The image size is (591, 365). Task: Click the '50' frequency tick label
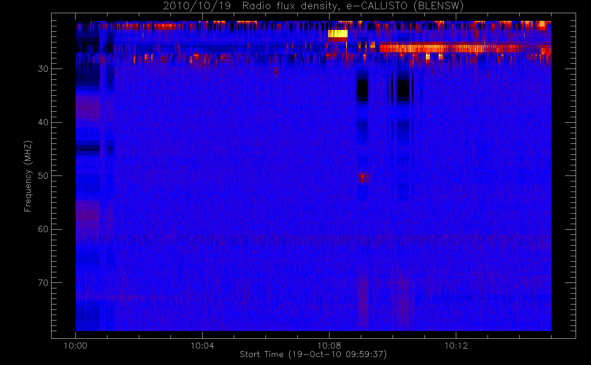pyautogui.click(x=43, y=176)
